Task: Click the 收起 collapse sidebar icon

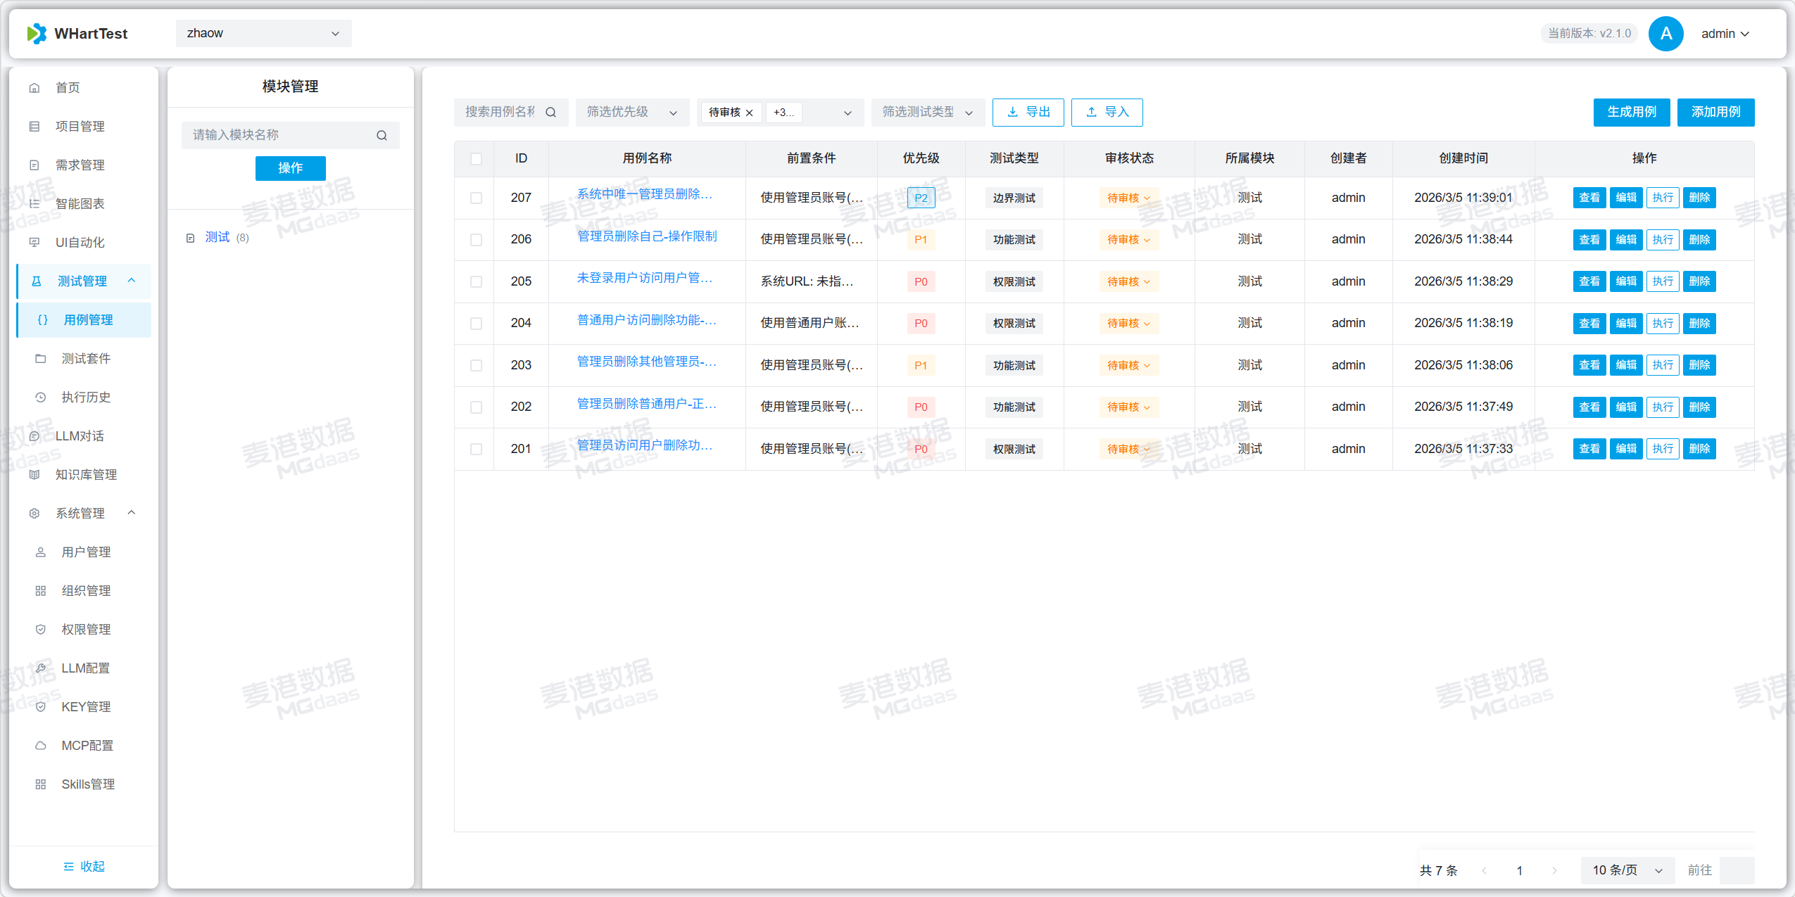Action: pyautogui.click(x=68, y=866)
